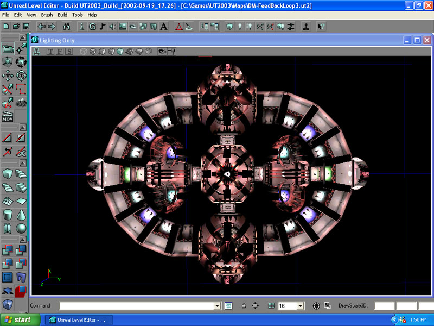
Task: Open the Build menu
Action: pyautogui.click(x=62, y=15)
